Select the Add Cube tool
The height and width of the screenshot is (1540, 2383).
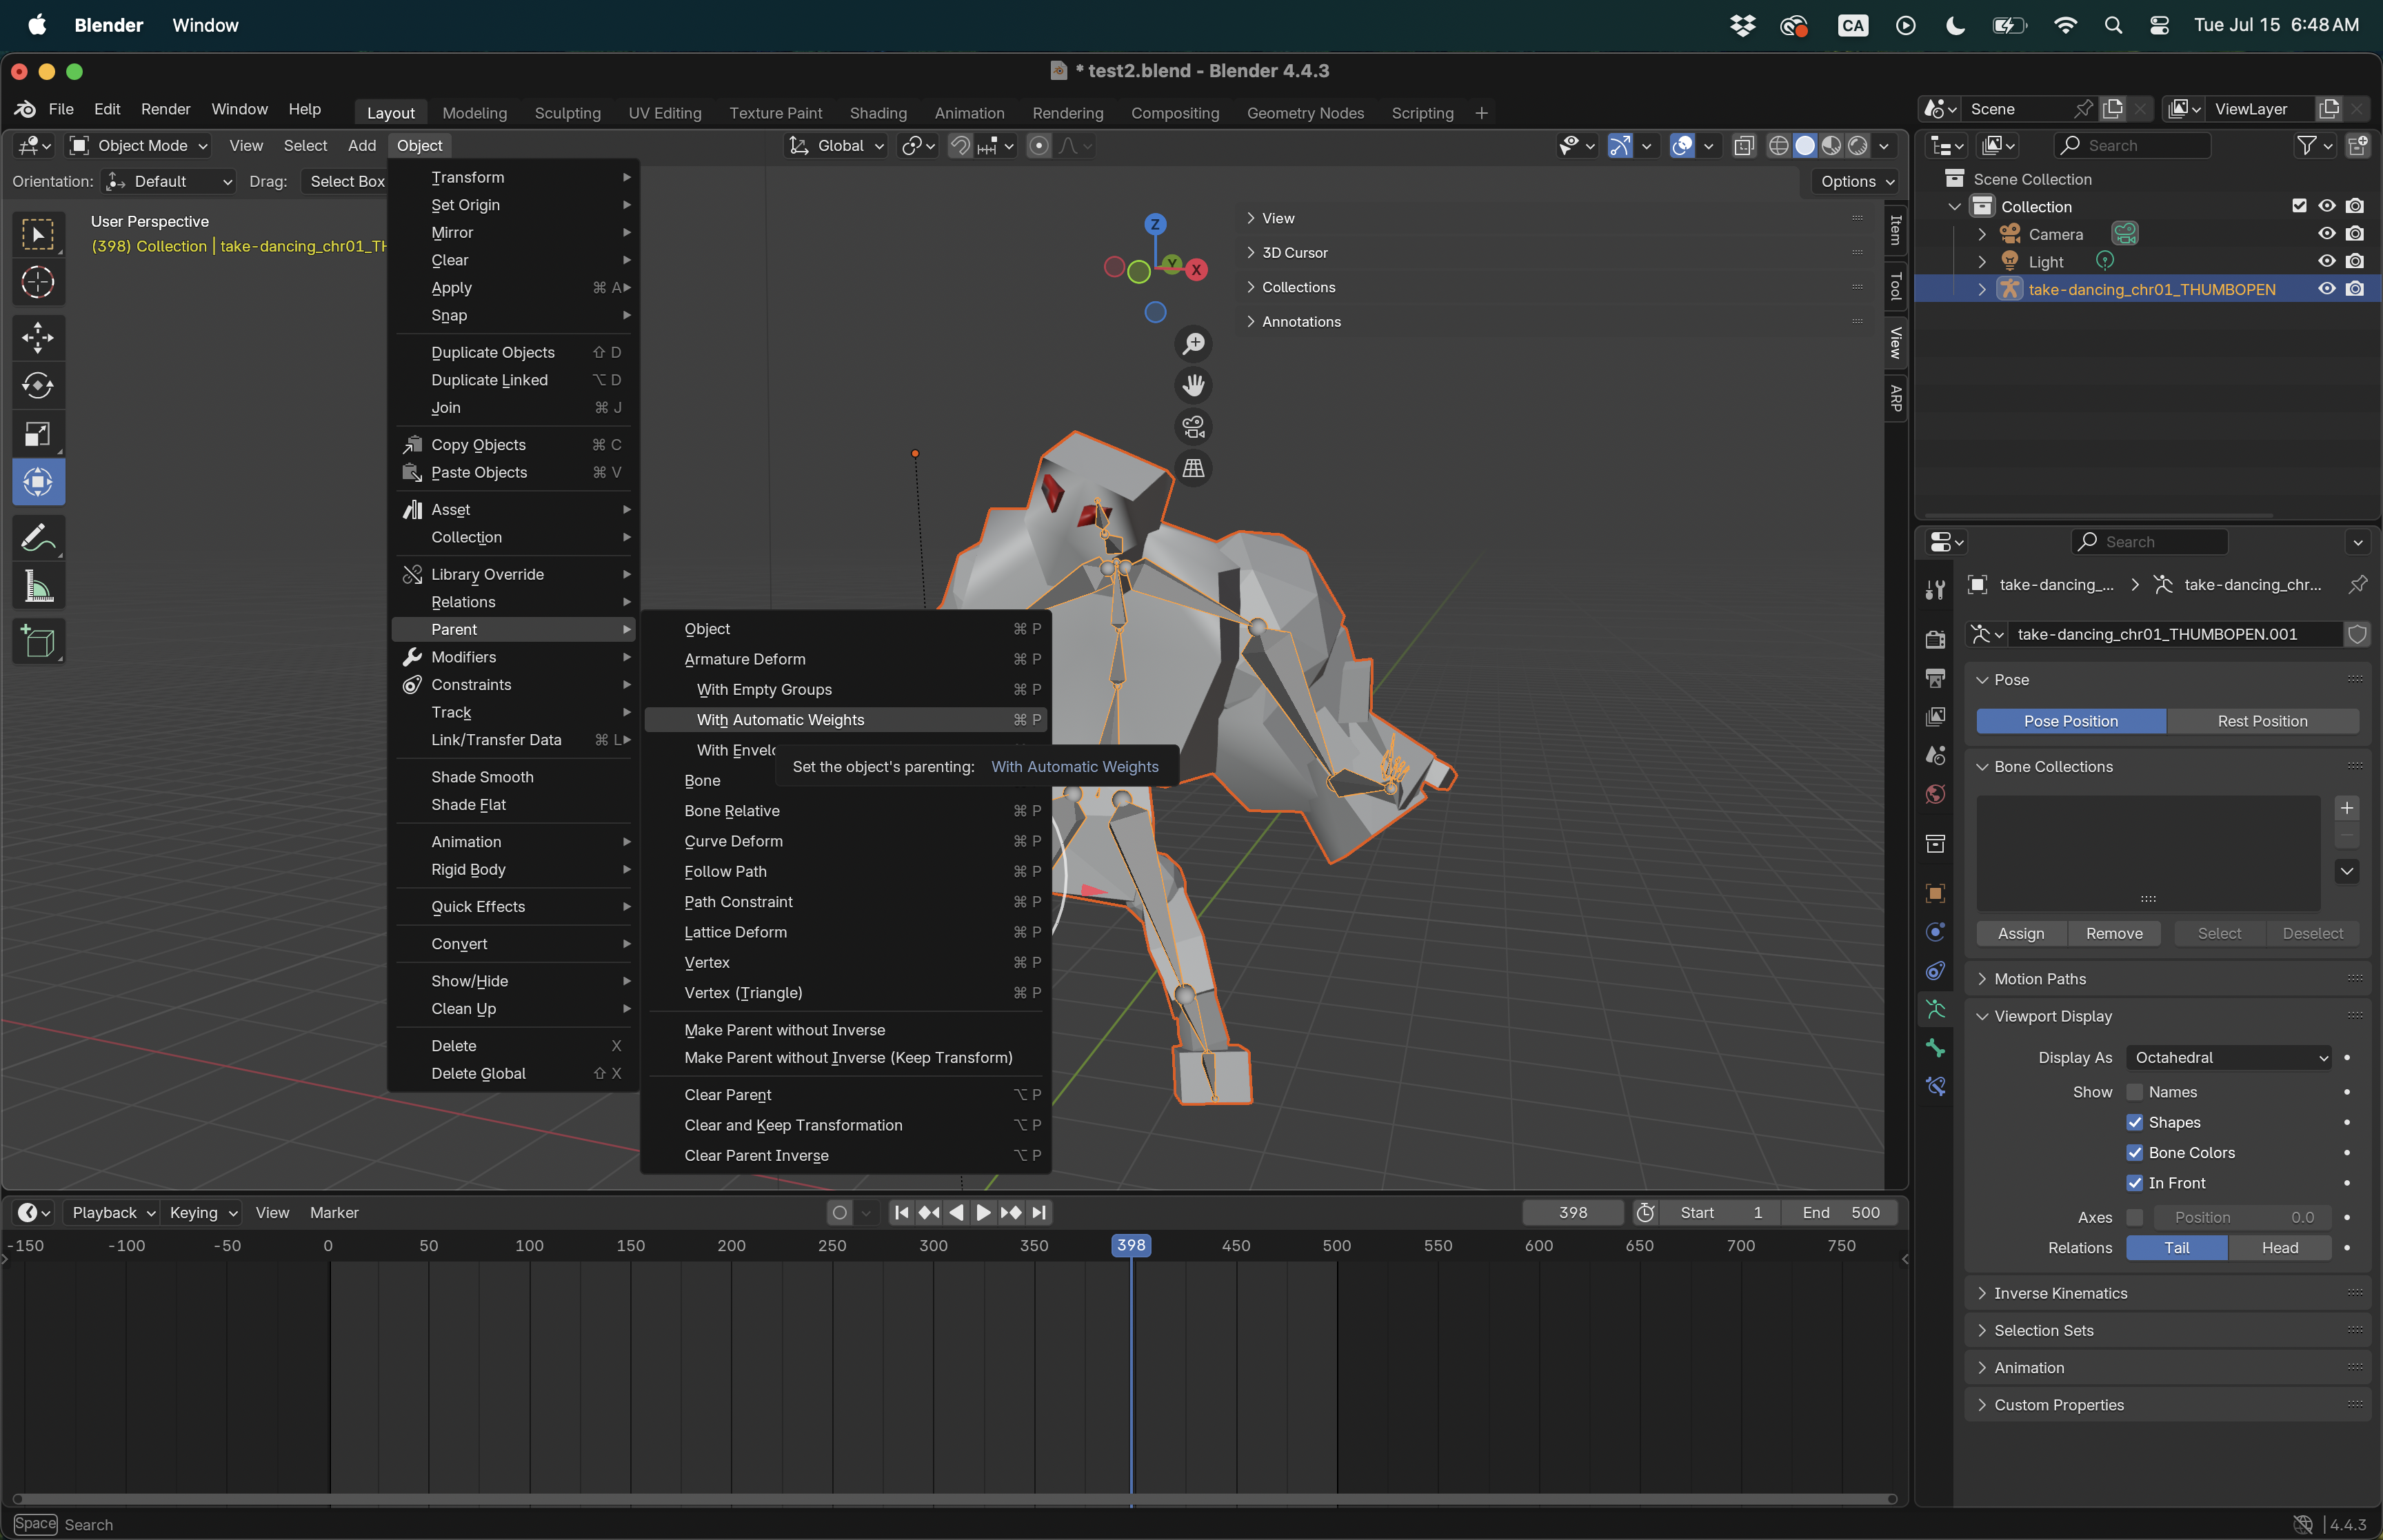point(38,642)
